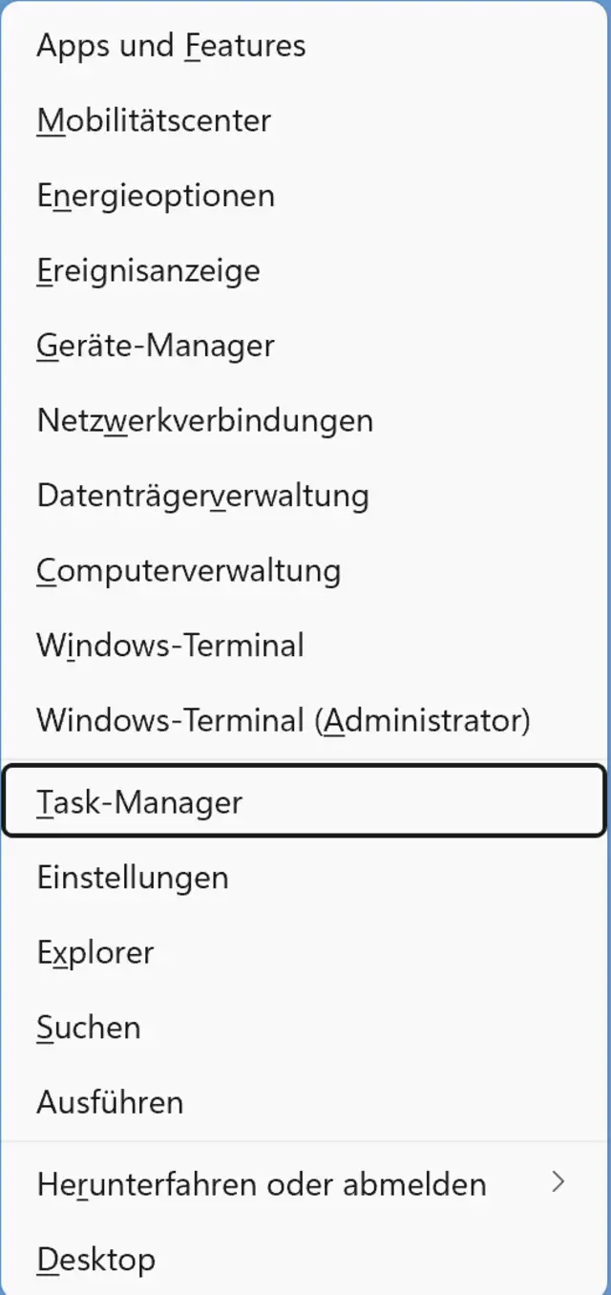611x1295 pixels.
Task: Open Einstellungen
Action: [x=133, y=877]
